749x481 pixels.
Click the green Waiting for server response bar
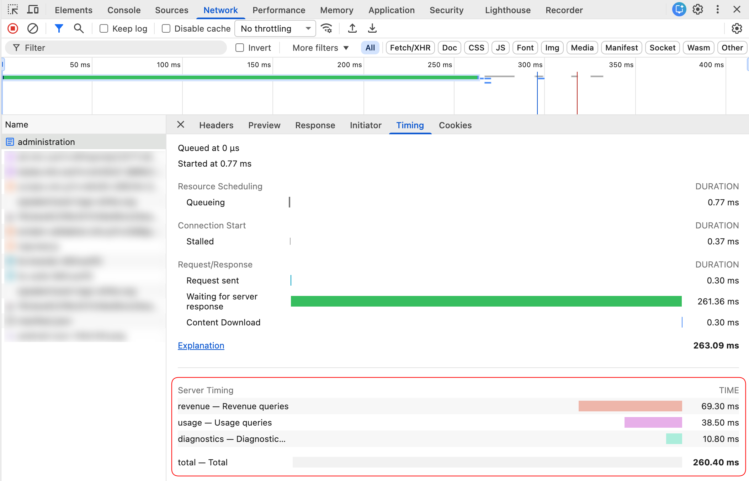(486, 301)
